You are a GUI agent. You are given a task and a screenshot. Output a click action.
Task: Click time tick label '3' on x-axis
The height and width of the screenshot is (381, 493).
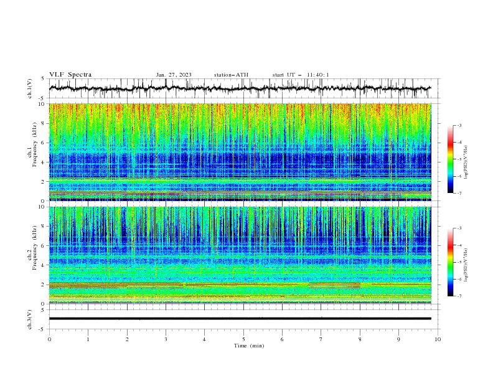point(166,339)
